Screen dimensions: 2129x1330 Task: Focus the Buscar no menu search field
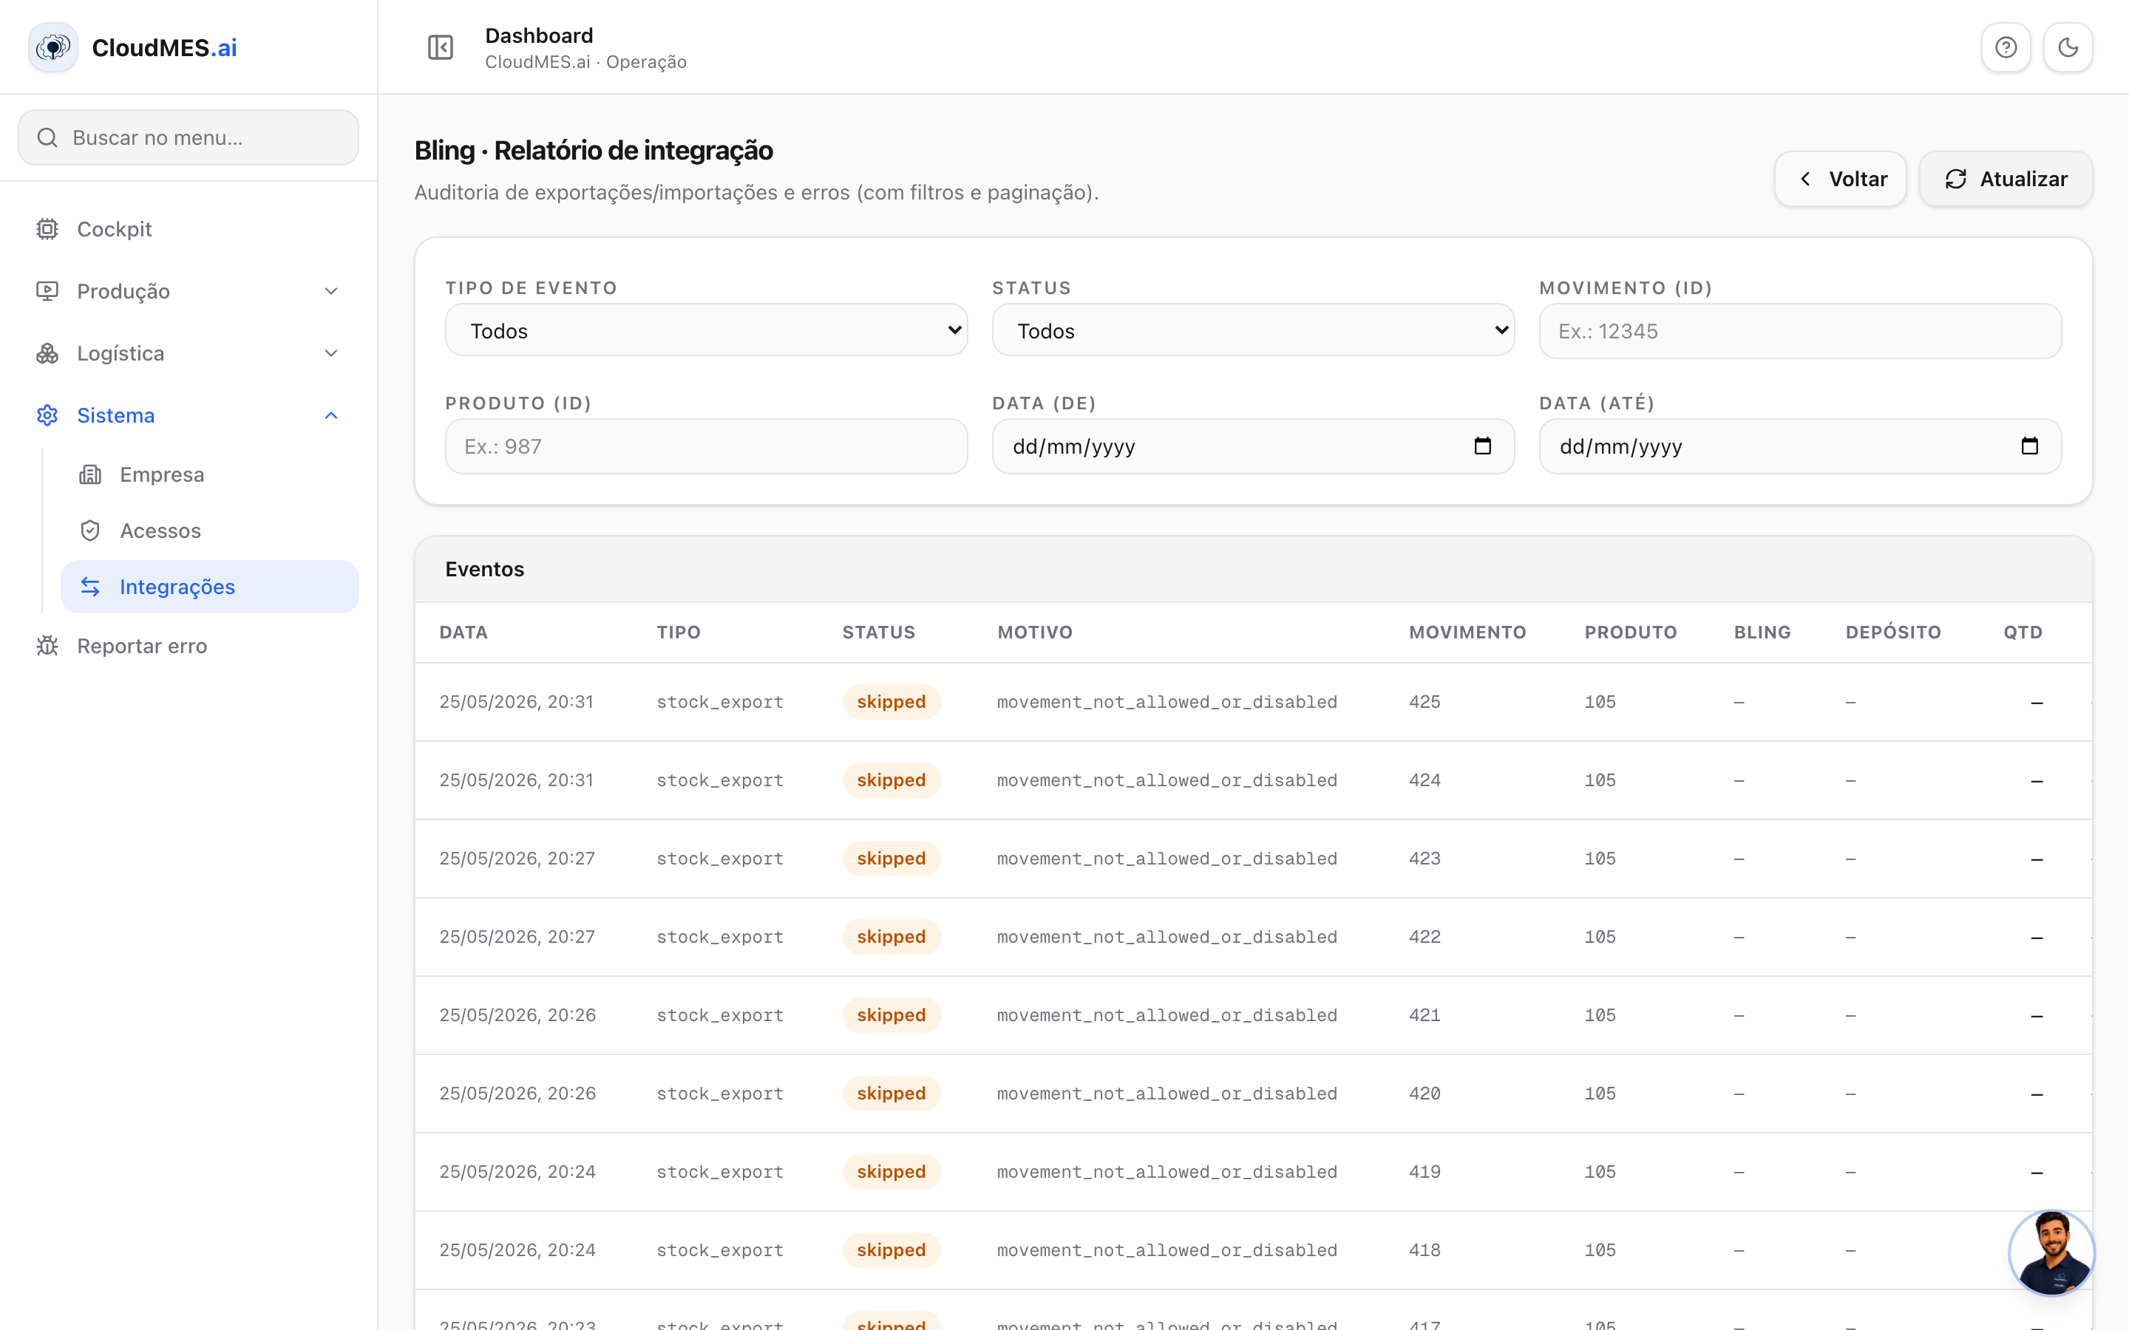[x=189, y=137]
